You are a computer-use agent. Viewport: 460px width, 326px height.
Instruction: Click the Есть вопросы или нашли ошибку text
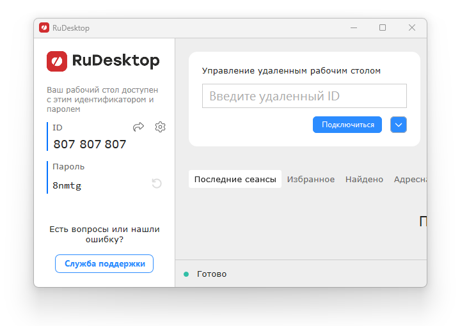pyautogui.click(x=104, y=234)
